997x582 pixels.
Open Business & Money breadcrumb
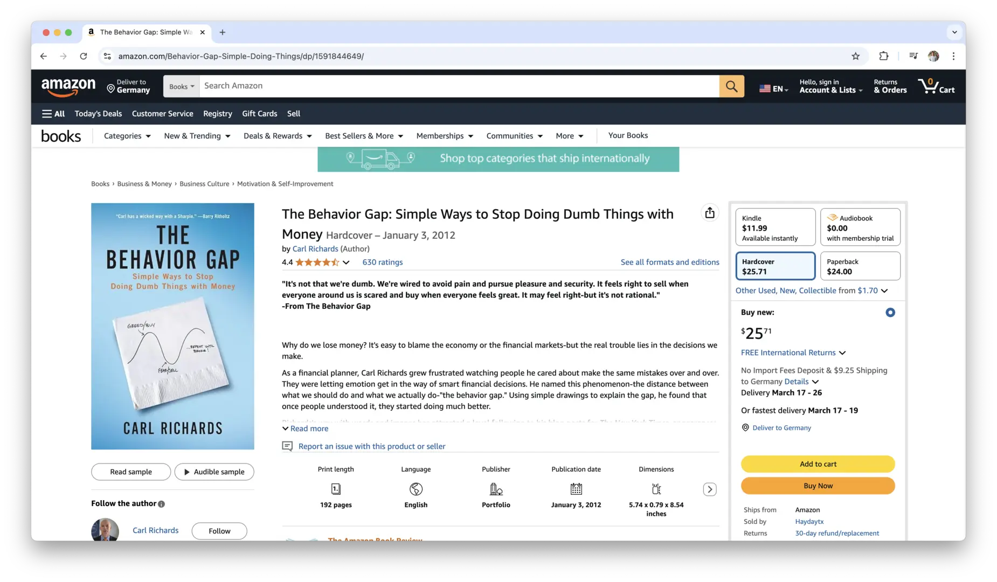[144, 184]
